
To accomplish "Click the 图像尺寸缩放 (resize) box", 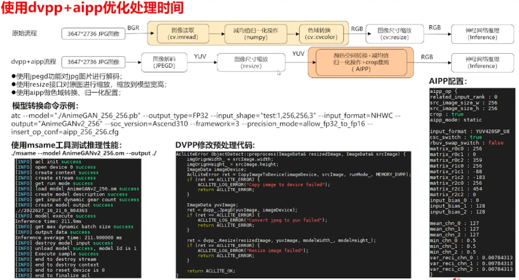I will 251,62.
